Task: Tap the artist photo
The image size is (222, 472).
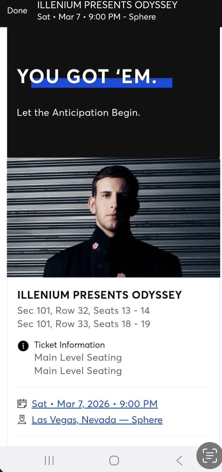Action: coord(113,217)
